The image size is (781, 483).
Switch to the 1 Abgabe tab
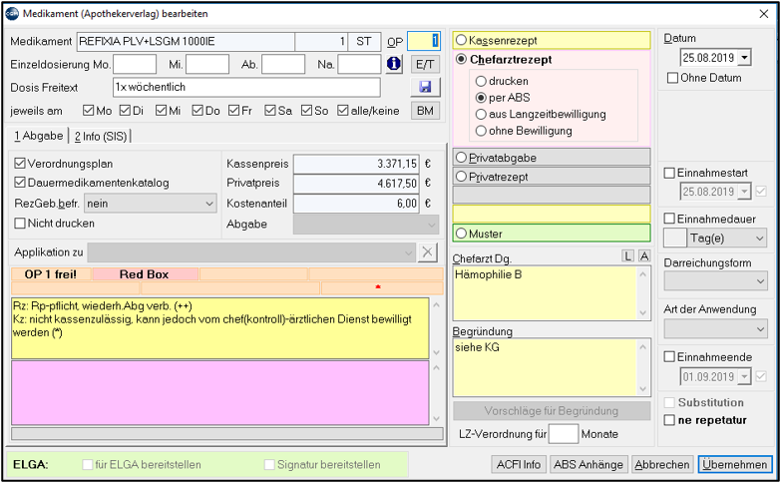click(38, 136)
